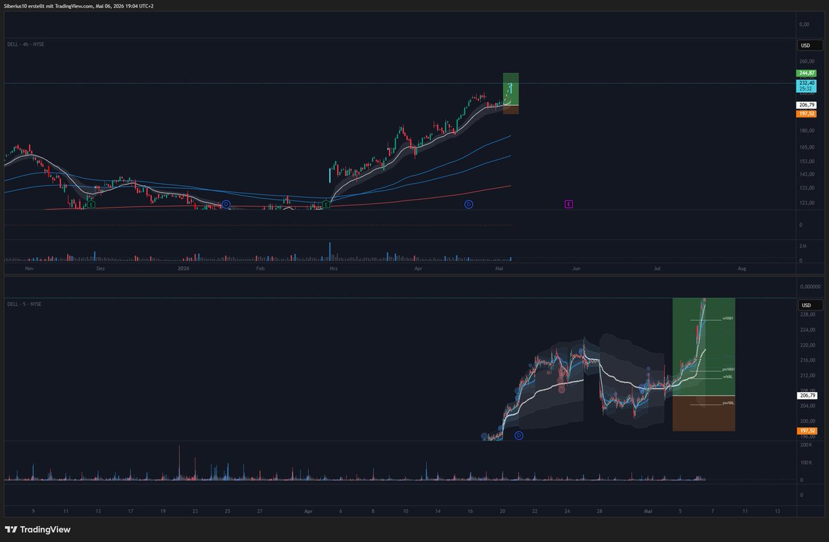Click the 204,00 price axis value
This screenshot has height=542, width=829.
pos(806,406)
